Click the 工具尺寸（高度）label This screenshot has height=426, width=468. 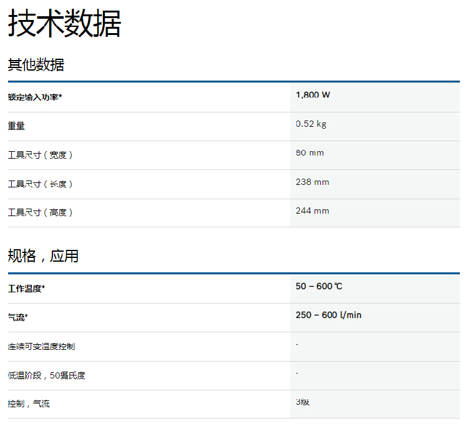(x=41, y=212)
